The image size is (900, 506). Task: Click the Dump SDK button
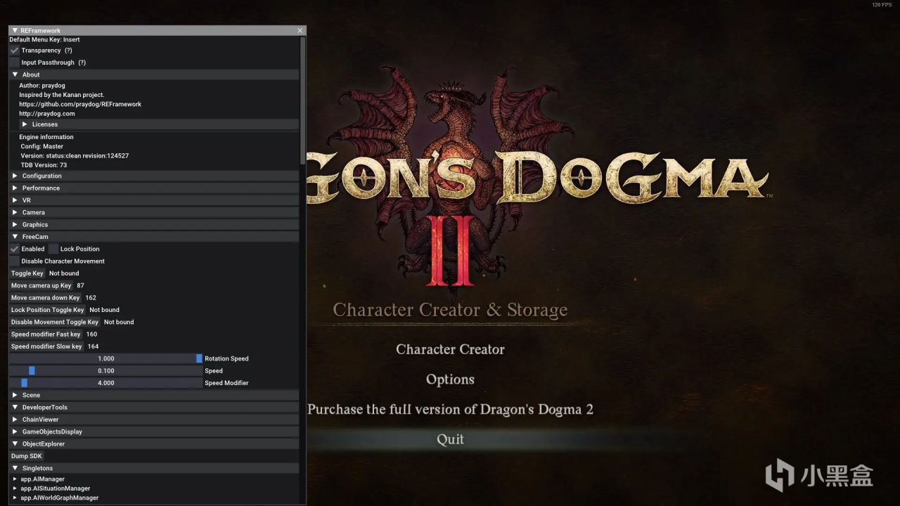click(27, 456)
